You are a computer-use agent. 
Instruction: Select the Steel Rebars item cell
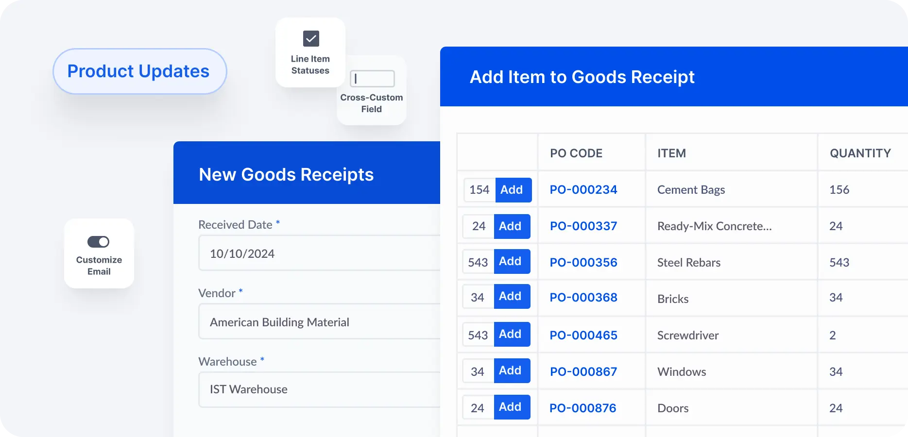pyautogui.click(x=731, y=263)
